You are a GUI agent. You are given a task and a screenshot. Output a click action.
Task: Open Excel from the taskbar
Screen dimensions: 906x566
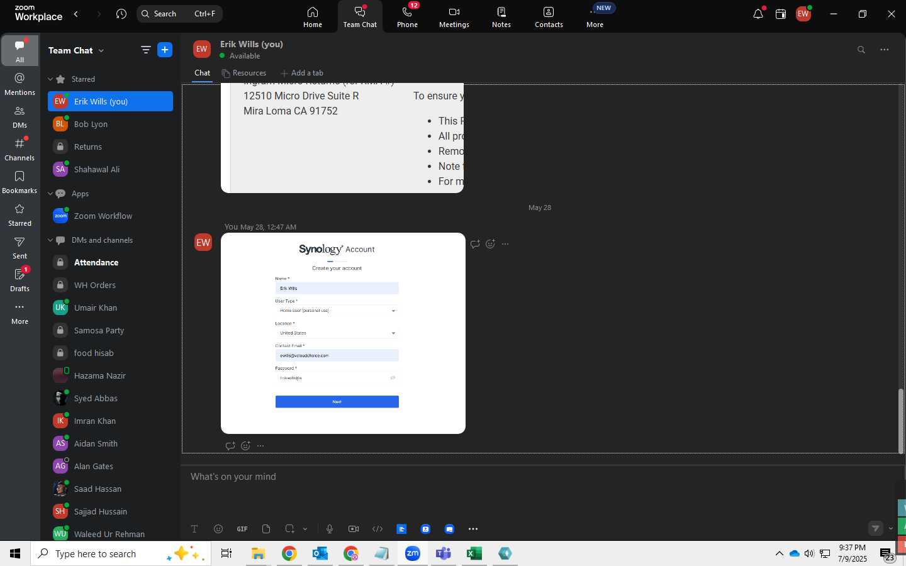coord(474,553)
